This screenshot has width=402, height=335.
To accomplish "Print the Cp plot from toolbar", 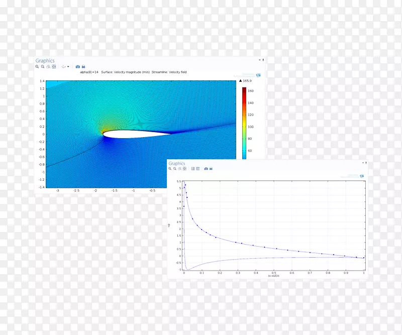I will tap(211, 169).
